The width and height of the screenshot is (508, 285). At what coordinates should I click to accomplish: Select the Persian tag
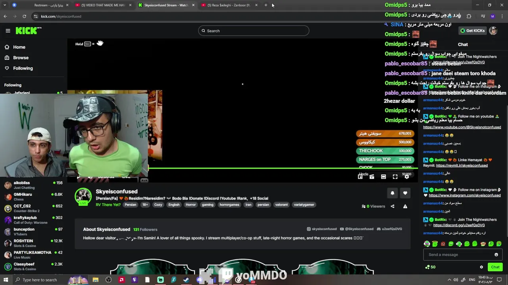130,205
